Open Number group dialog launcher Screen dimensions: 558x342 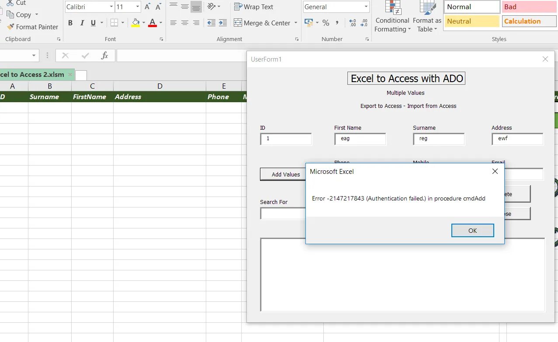[x=367, y=39]
